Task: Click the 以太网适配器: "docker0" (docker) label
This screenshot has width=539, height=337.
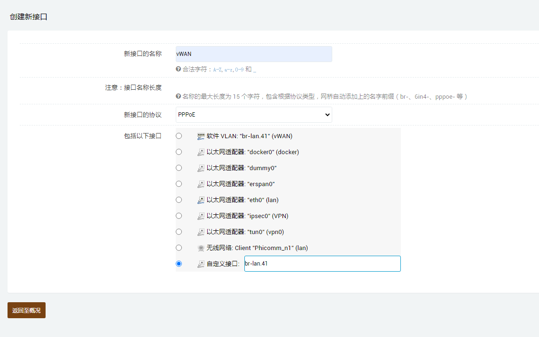Action: tap(253, 152)
